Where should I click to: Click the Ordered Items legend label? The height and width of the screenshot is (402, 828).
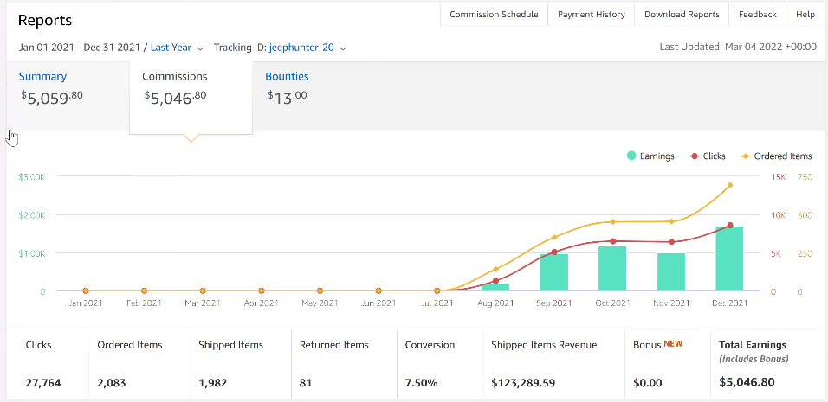tap(783, 156)
